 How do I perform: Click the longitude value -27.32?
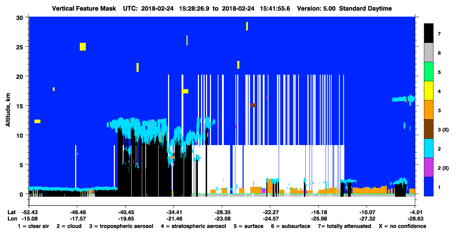(x=367, y=219)
